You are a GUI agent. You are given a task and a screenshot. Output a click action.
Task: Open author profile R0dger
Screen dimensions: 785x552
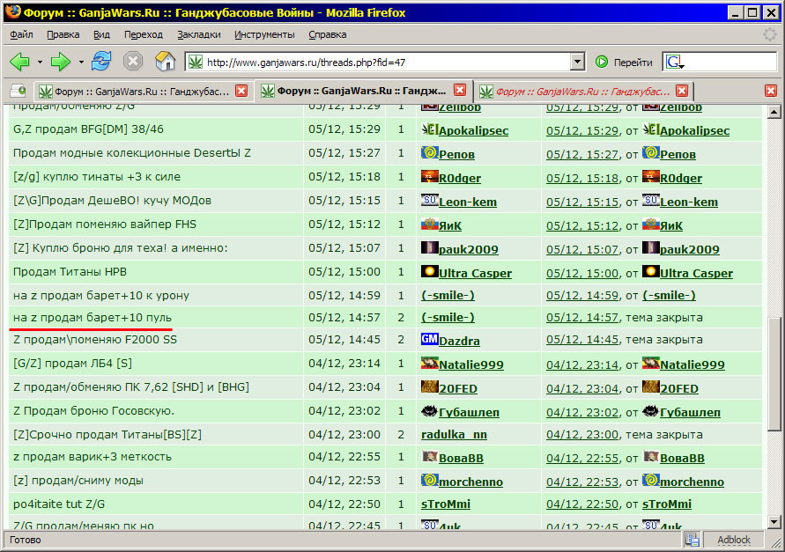pos(460,178)
